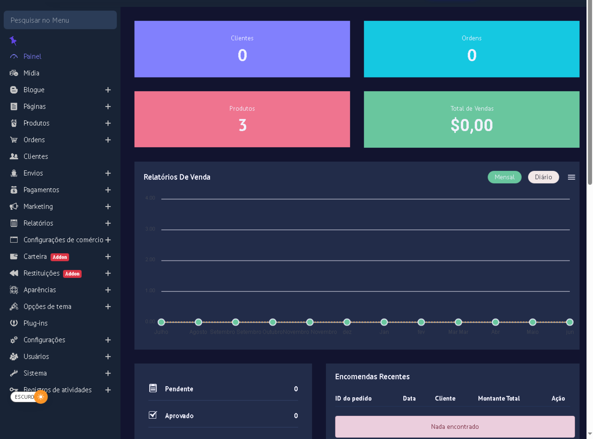Click the Ordens shopping cart icon

click(14, 140)
